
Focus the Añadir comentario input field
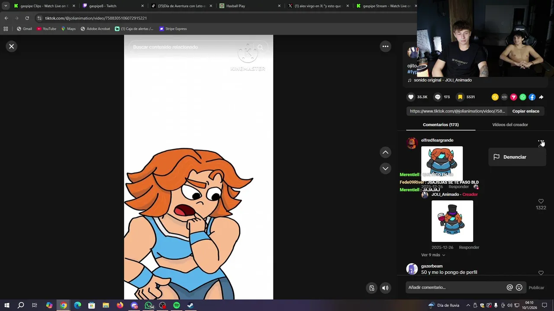tap(456, 287)
